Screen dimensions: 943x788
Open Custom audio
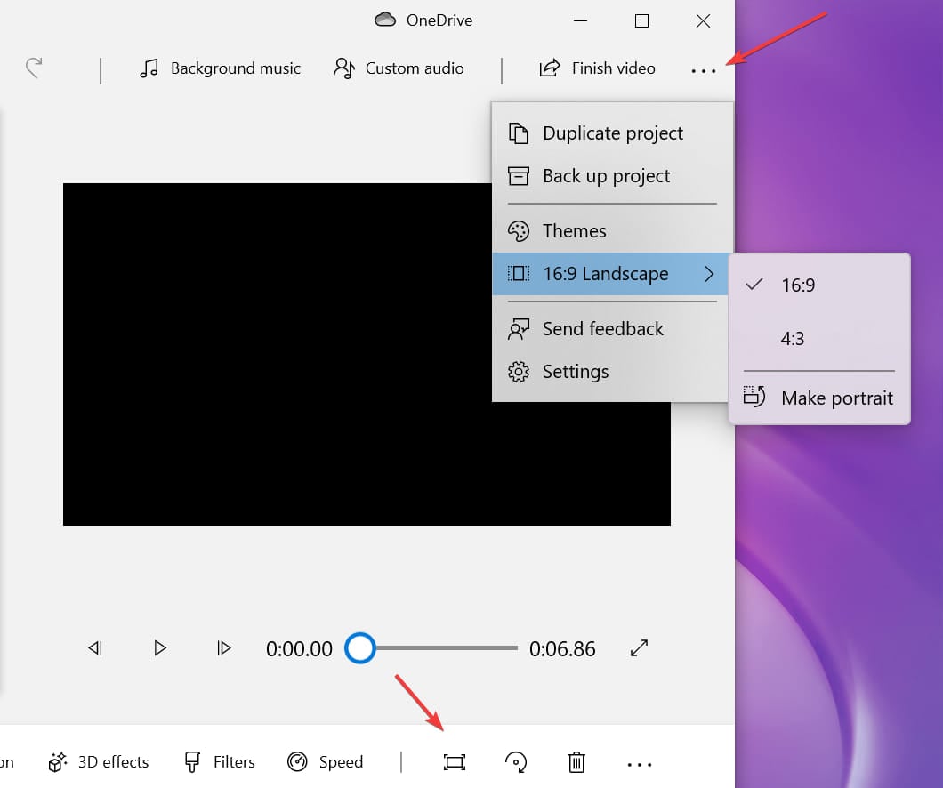click(399, 68)
